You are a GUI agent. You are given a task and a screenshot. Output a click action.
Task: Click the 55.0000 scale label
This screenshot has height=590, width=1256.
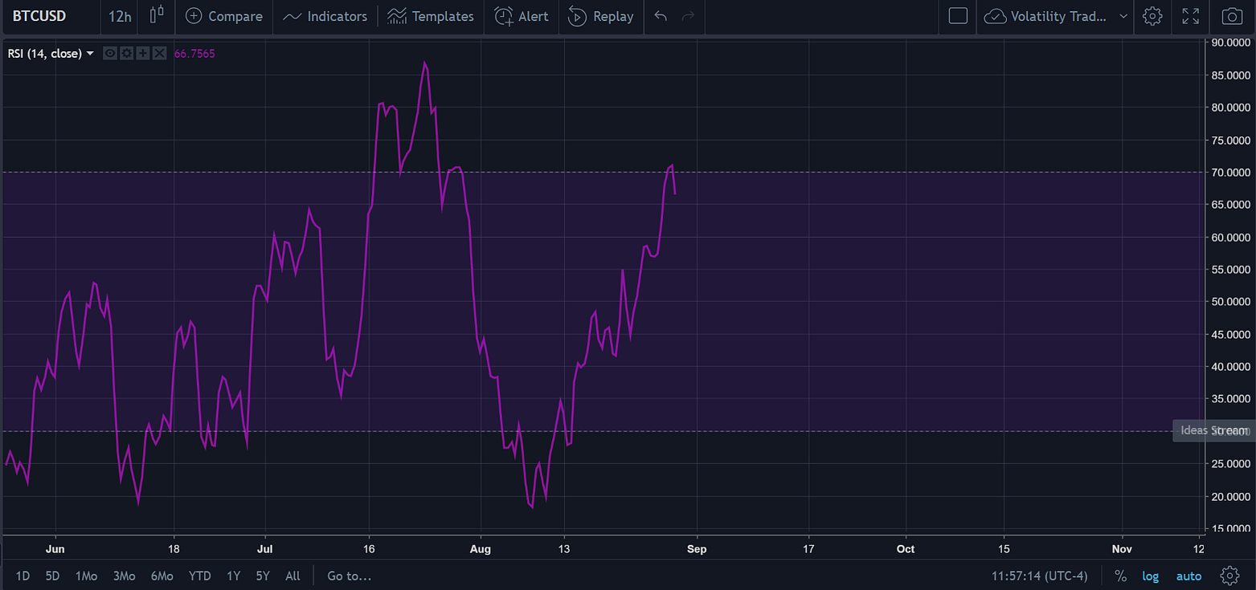(1229, 270)
